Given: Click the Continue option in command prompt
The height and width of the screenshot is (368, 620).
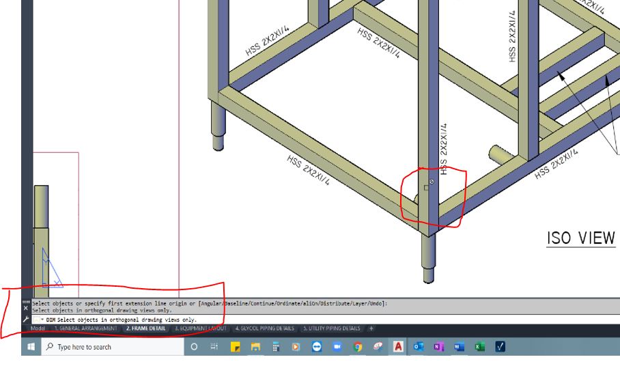Looking at the screenshot, I should tap(262, 304).
